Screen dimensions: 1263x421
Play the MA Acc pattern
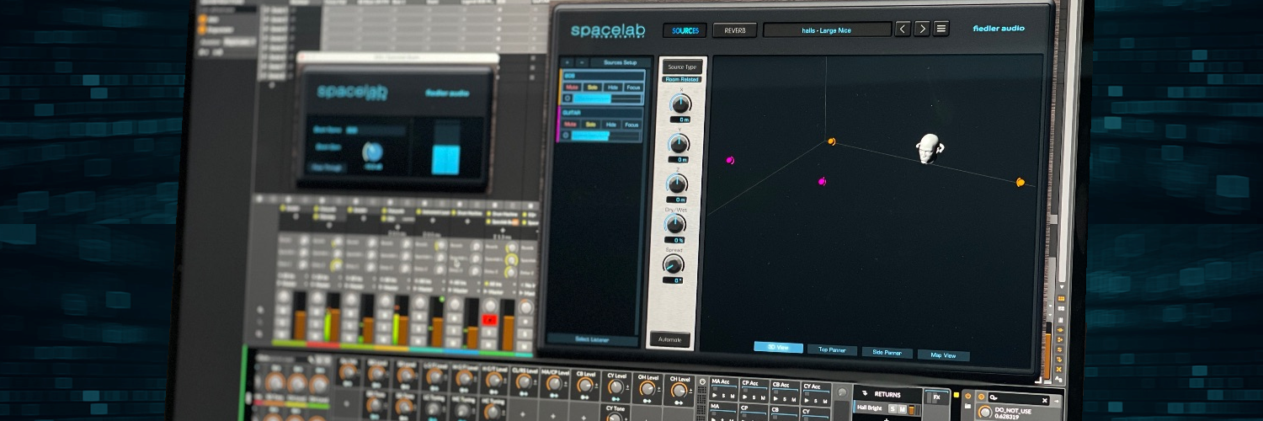(716, 394)
